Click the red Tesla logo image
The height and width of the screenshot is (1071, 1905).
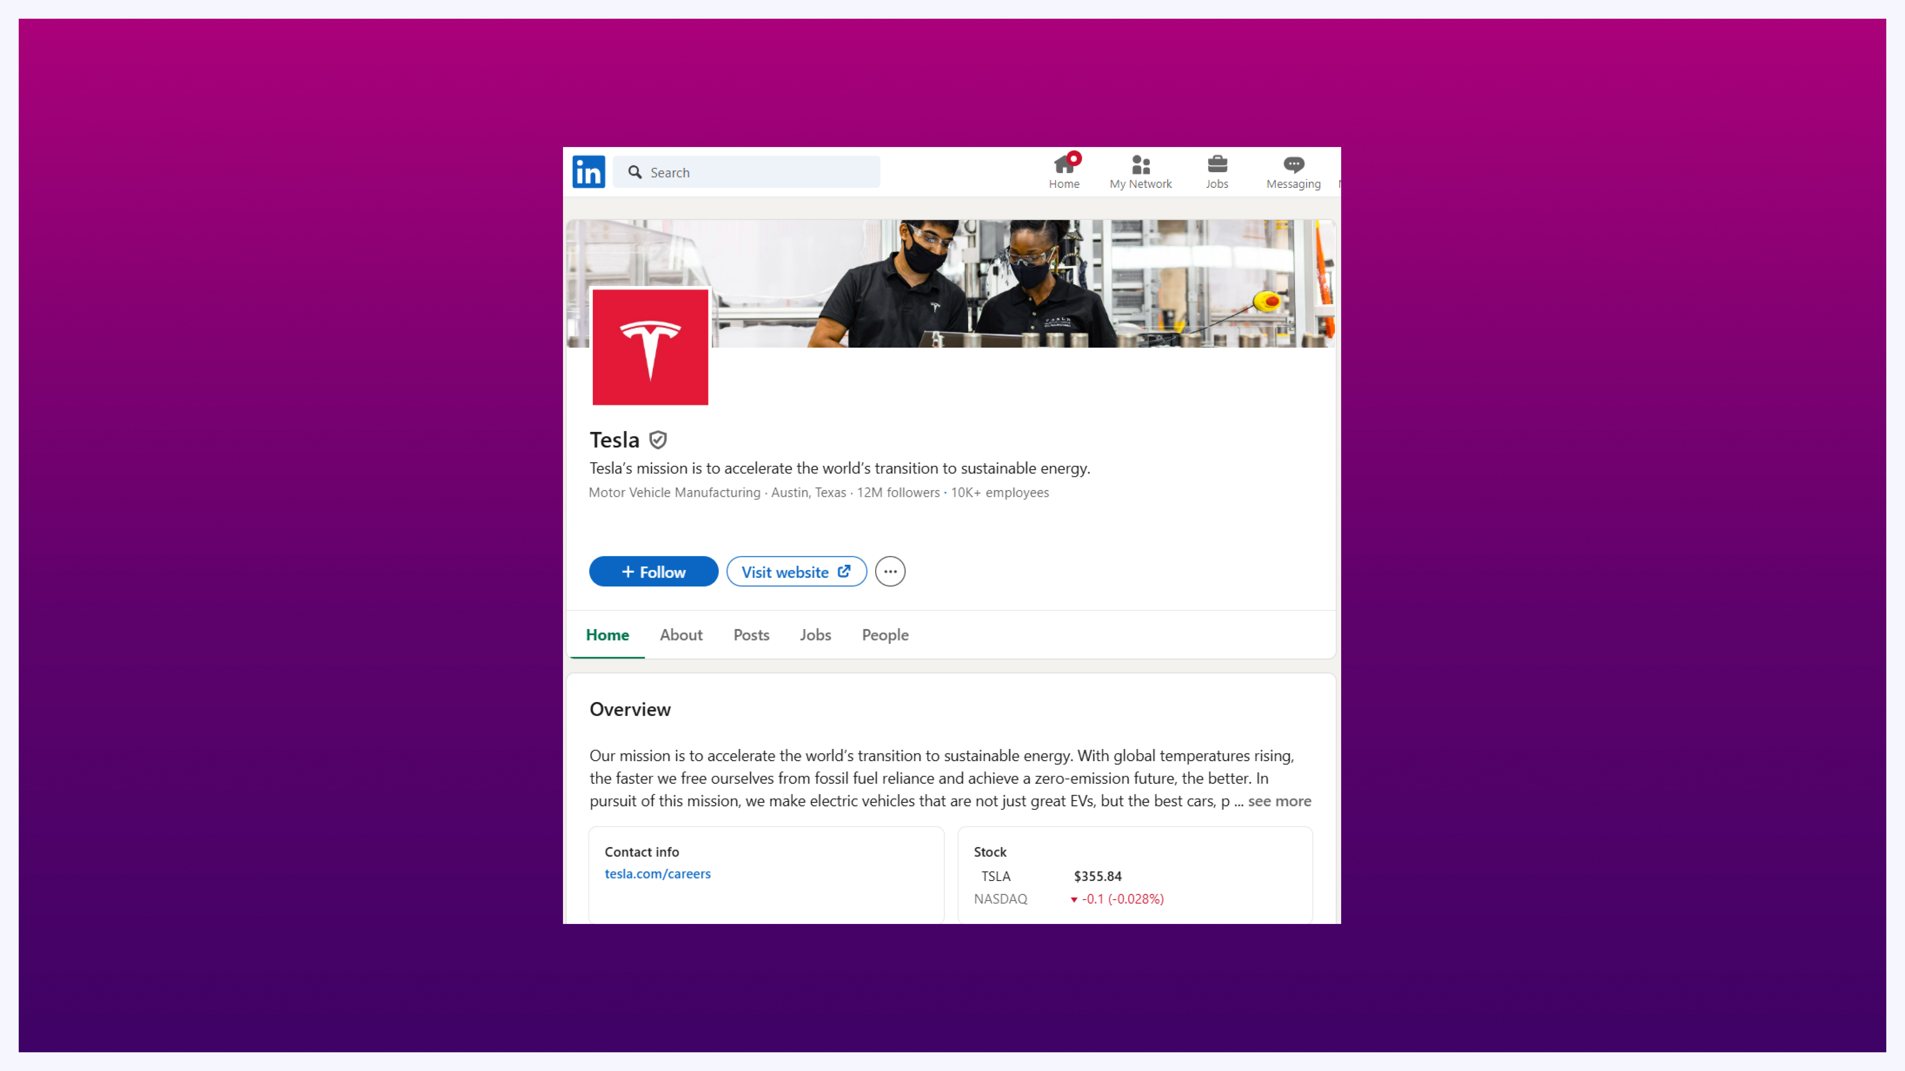[x=650, y=347]
